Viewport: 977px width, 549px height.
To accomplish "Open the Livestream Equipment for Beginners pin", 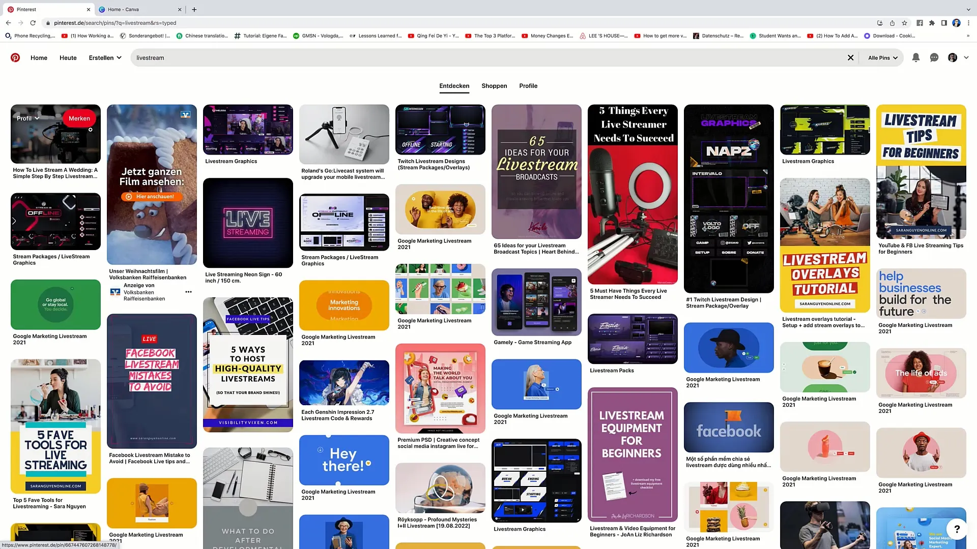I will [x=633, y=454].
